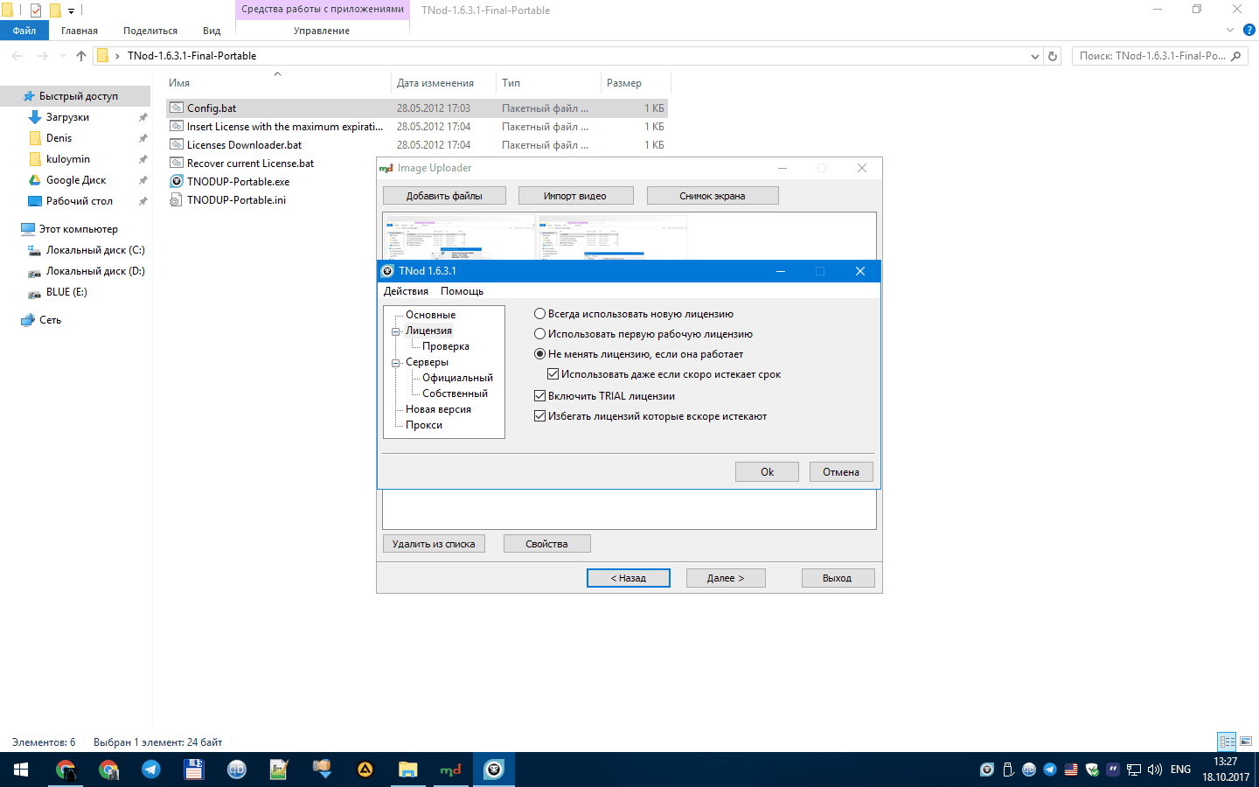Open Windows Start menu
The image size is (1259, 787).
21,770
